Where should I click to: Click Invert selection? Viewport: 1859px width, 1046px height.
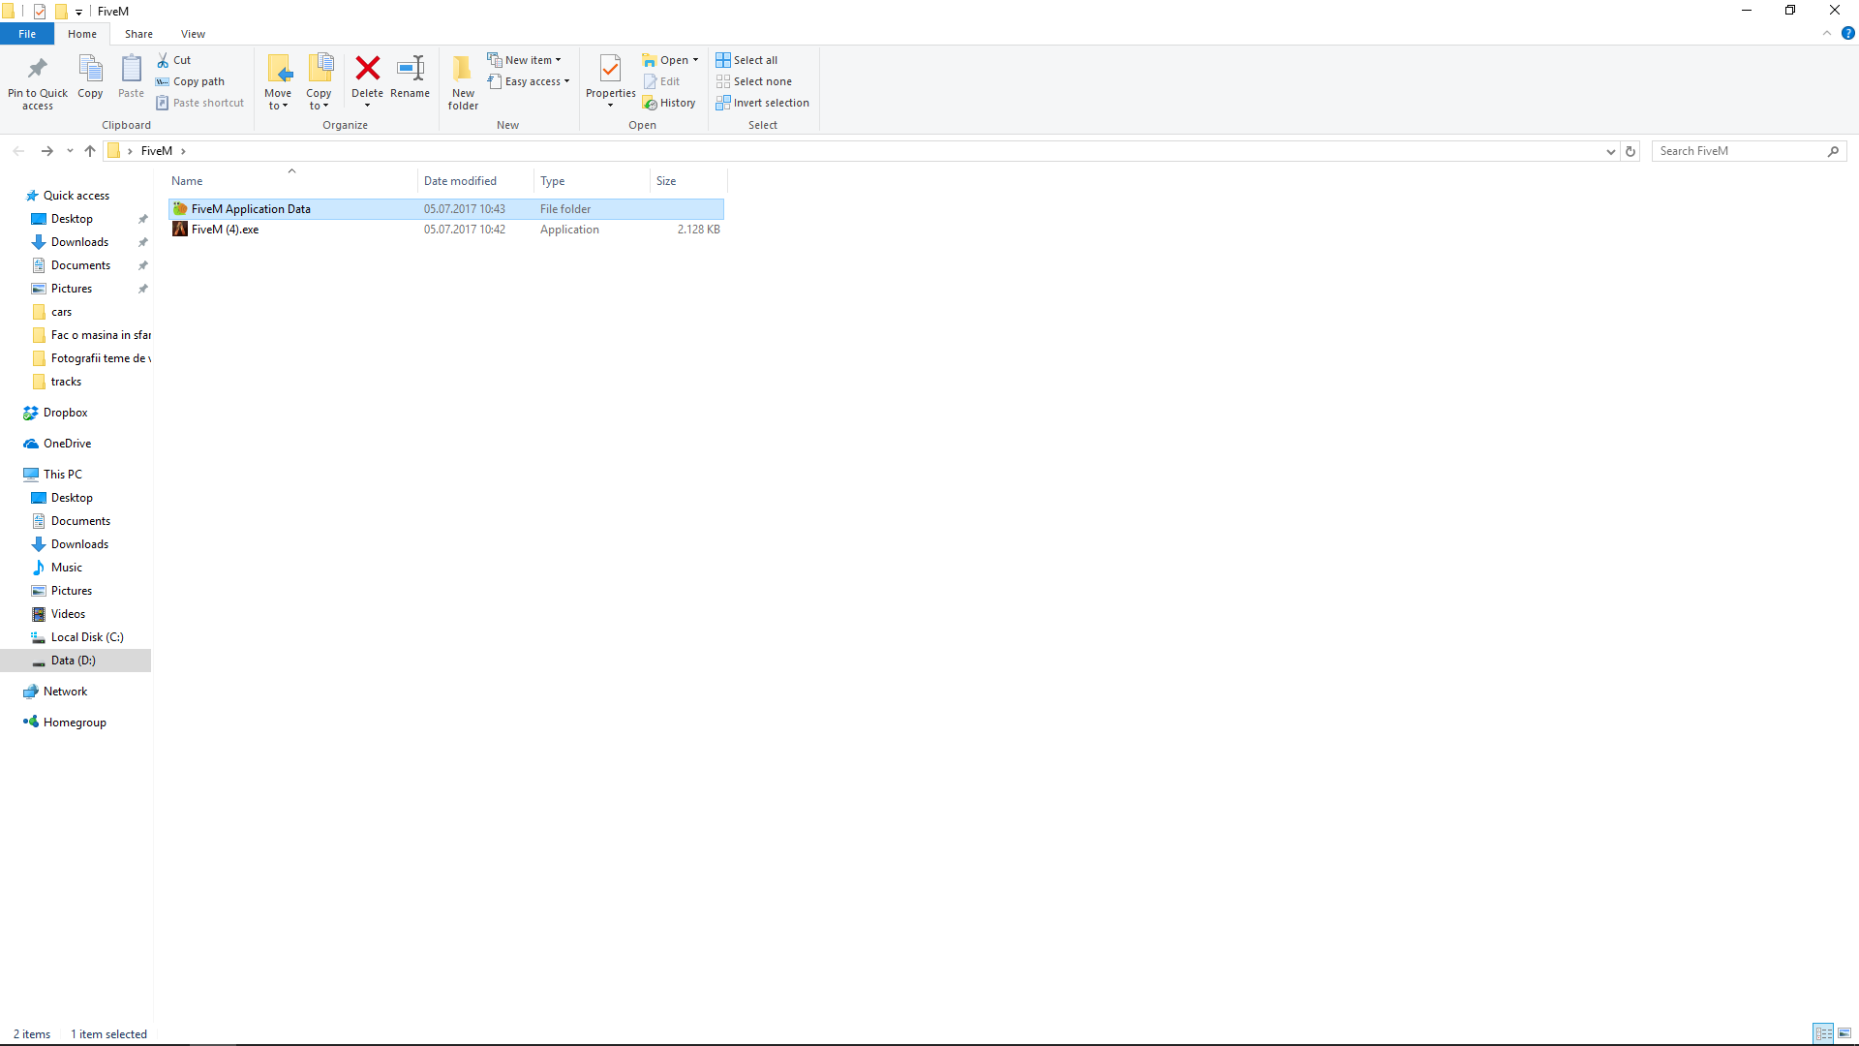click(763, 103)
